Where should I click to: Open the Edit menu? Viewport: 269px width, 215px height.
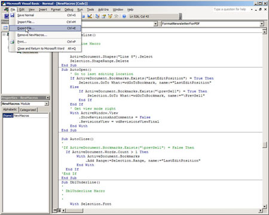point(22,10)
